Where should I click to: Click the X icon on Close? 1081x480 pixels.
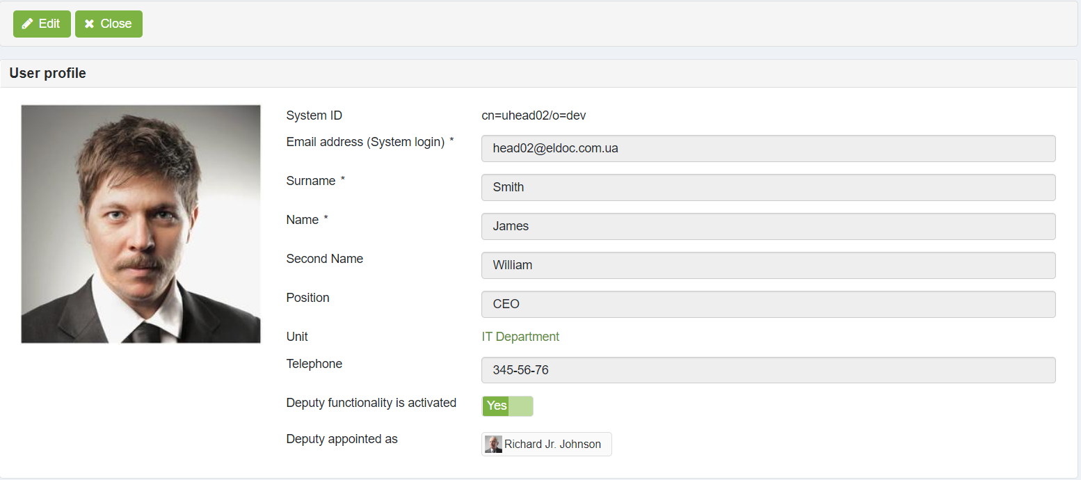tap(89, 24)
